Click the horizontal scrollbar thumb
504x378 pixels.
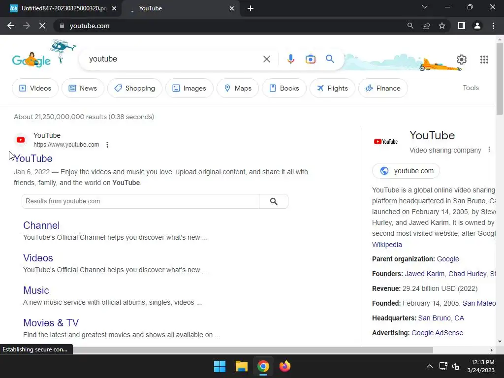coord(252,350)
